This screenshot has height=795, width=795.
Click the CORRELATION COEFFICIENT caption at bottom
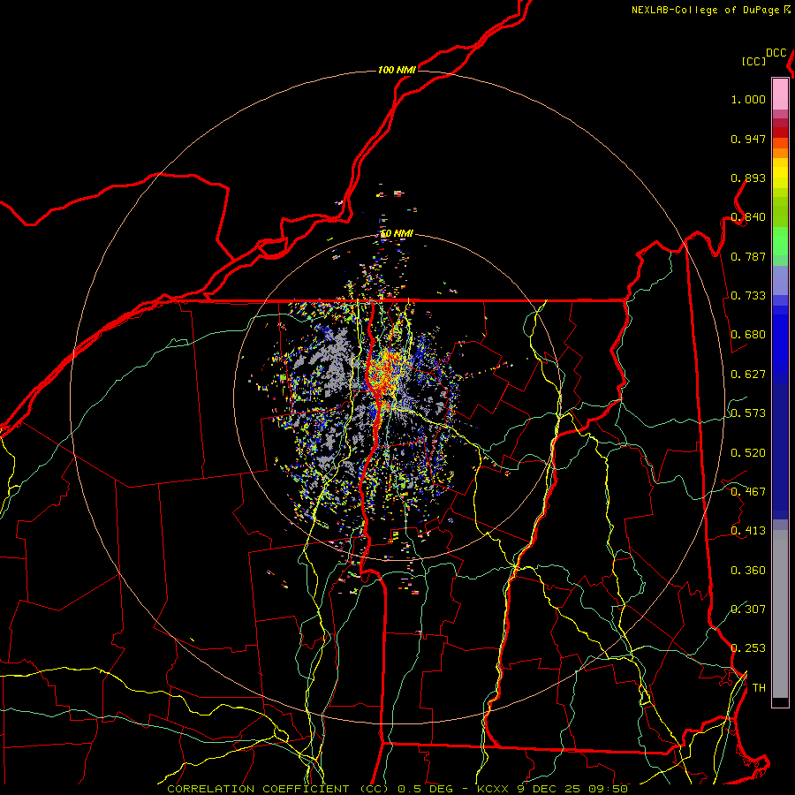(397, 789)
